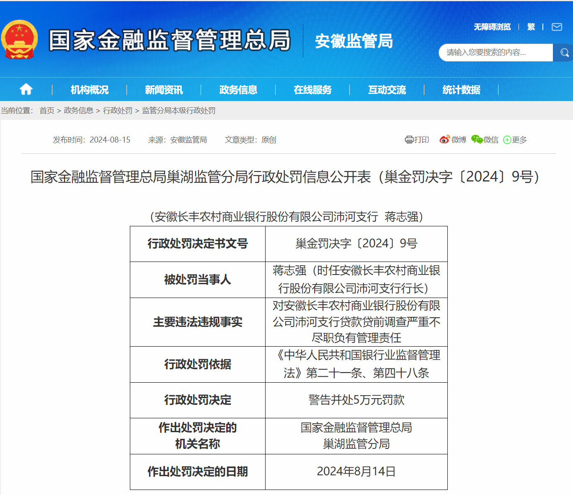Click the 作出处罚决定的日期 header cell
The height and width of the screenshot is (495, 573).
pos(198,472)
